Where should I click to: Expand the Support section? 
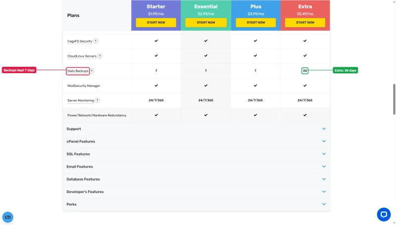[196, 129]
